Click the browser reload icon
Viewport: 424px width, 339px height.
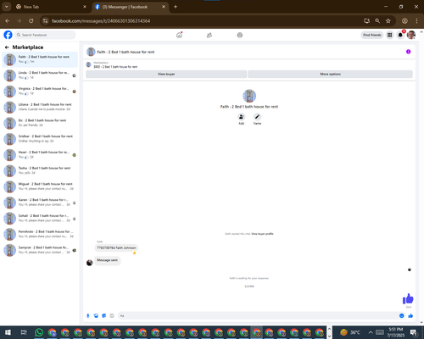31,21
